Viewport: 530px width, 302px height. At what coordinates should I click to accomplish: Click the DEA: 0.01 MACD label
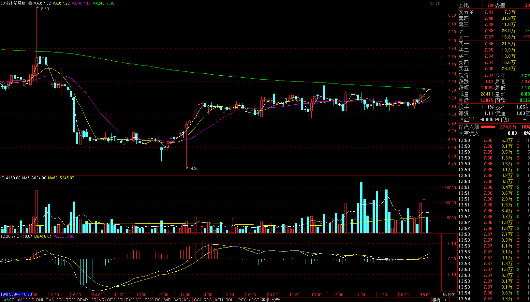tap(43, 236)
